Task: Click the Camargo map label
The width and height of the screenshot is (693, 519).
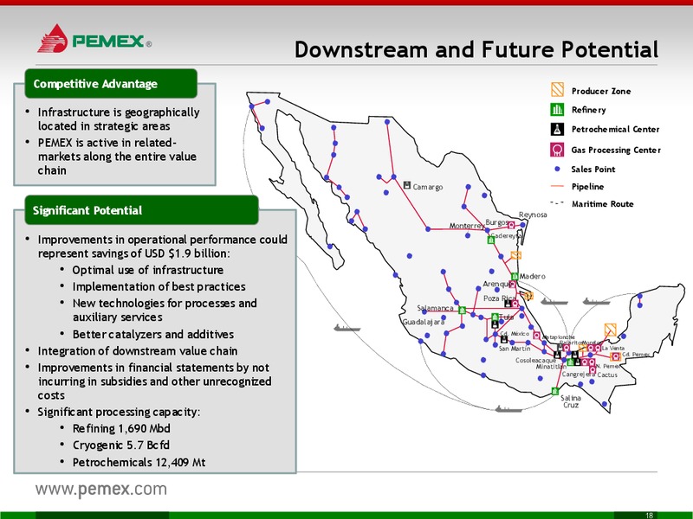Action: [x=427, y=187]
